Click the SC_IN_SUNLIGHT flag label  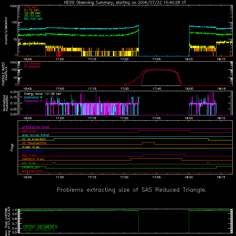(x=34, y=139)
